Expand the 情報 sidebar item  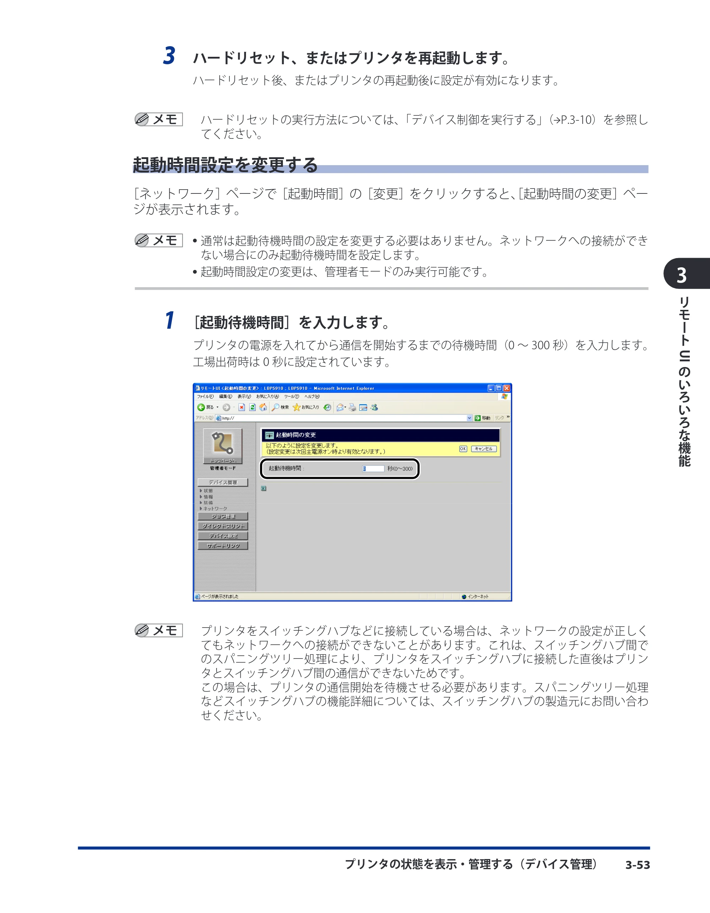[206, 497]
